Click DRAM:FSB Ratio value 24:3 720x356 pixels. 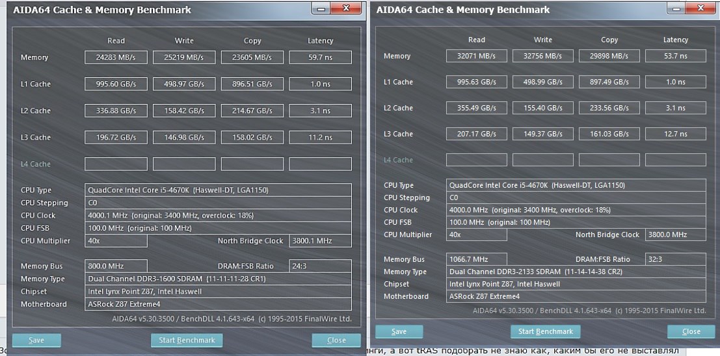pyautogui.click(x=321, y=266)
